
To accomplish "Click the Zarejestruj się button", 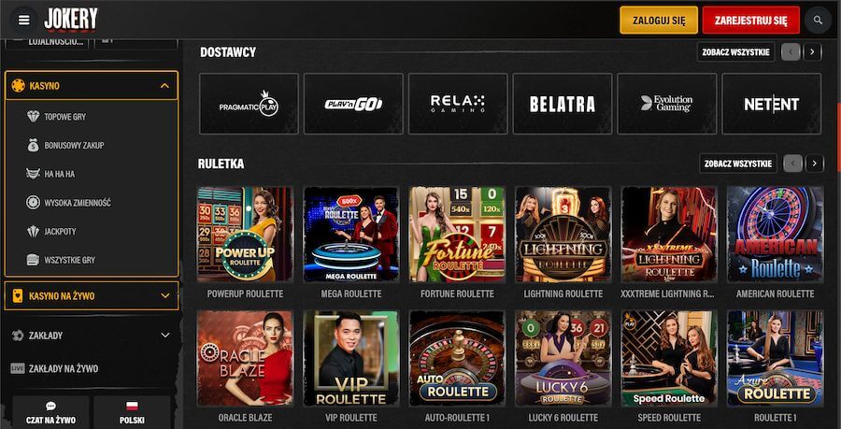I will pyautogui.click(x=751, y=21).
